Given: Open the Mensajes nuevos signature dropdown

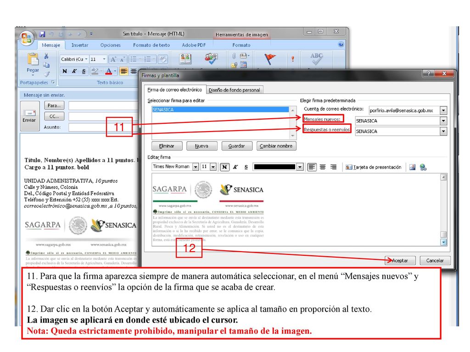Looking at the screenshot, I should (x=443, y=121).
